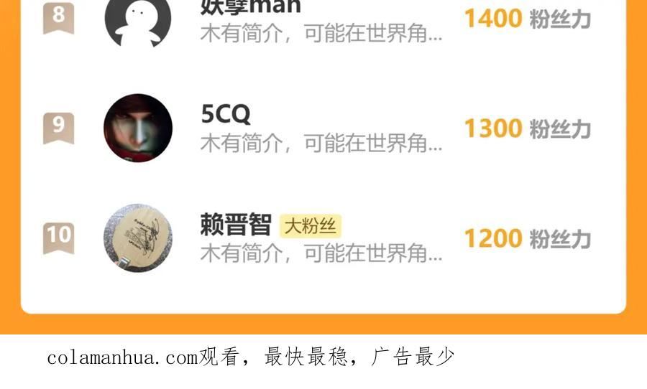Click 妖孽man's bio description text
647x389 pixels.
[321, 34]
